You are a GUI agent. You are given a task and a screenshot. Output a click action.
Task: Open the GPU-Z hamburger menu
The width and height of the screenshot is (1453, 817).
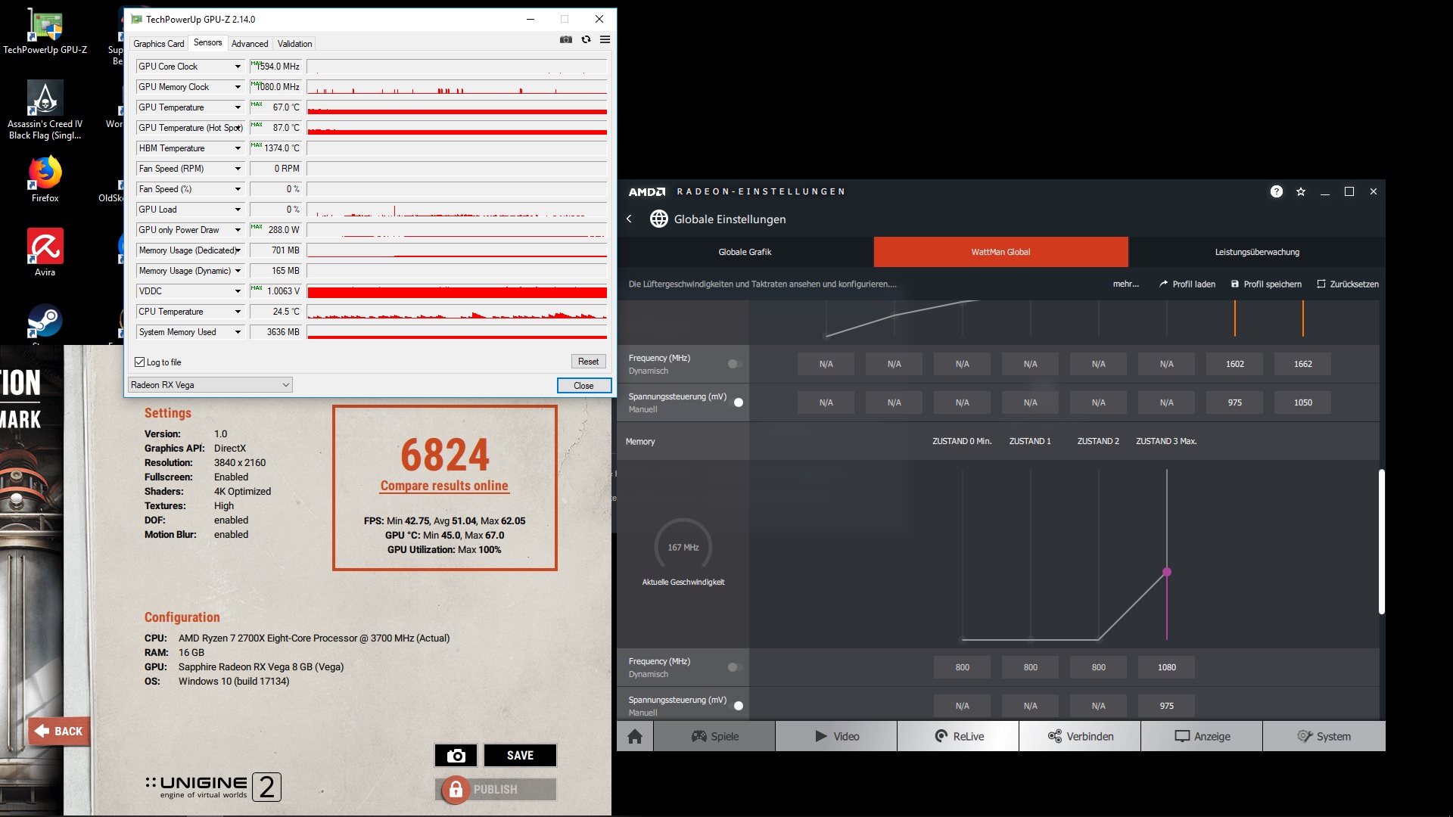point(605,39)
